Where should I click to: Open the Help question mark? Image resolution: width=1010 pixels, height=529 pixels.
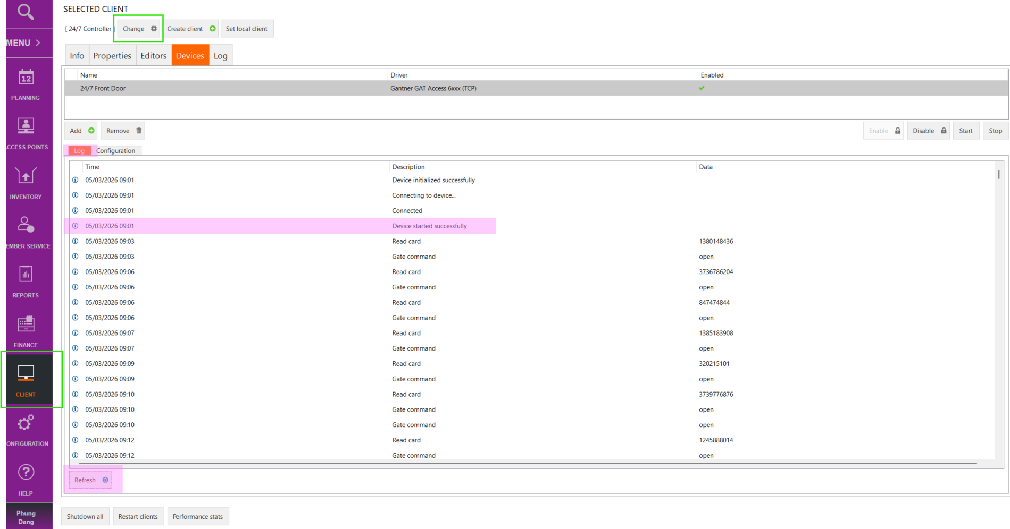coord(26,480)
